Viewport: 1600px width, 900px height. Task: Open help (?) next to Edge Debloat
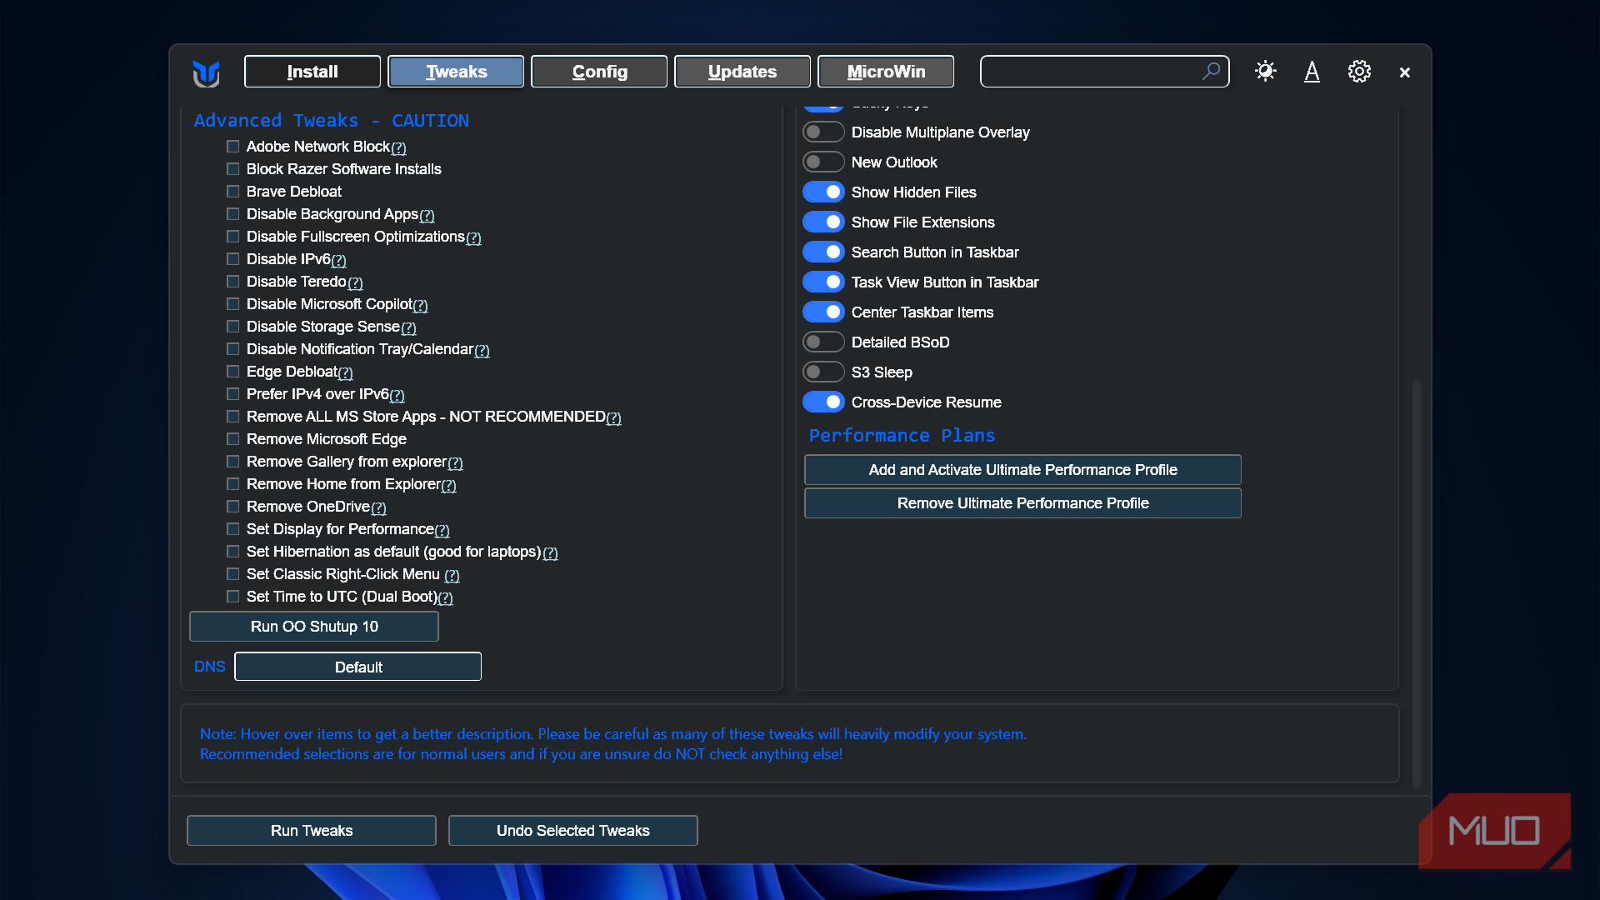(x=346, y=372)
